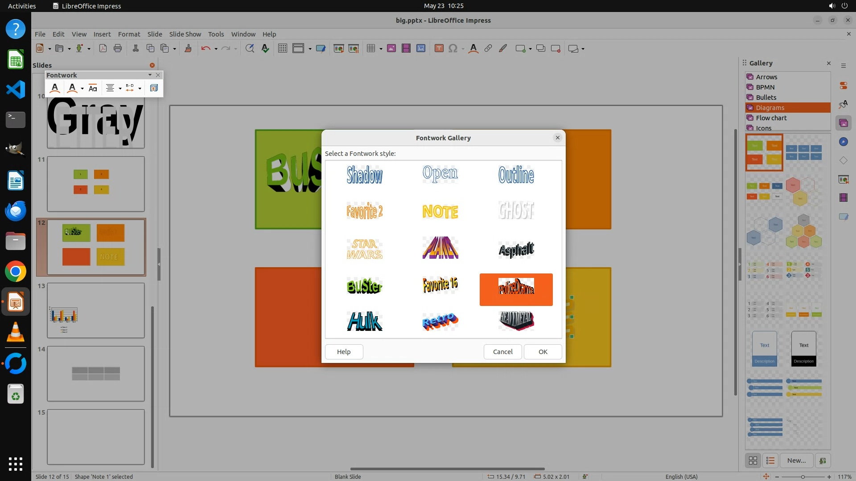Toggle Fontwork same letter heights
The width and height of the screenshot is (856, 481).
[x=93, y=88]
